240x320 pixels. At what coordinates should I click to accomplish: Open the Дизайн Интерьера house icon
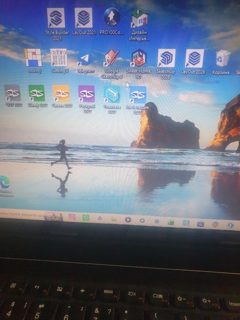[140, 18]
